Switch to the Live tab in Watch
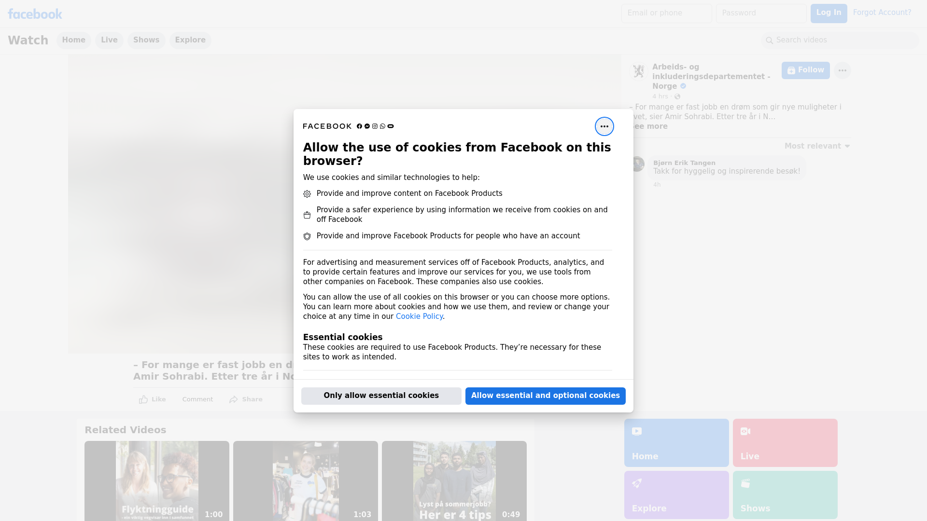 click(109, 41)
